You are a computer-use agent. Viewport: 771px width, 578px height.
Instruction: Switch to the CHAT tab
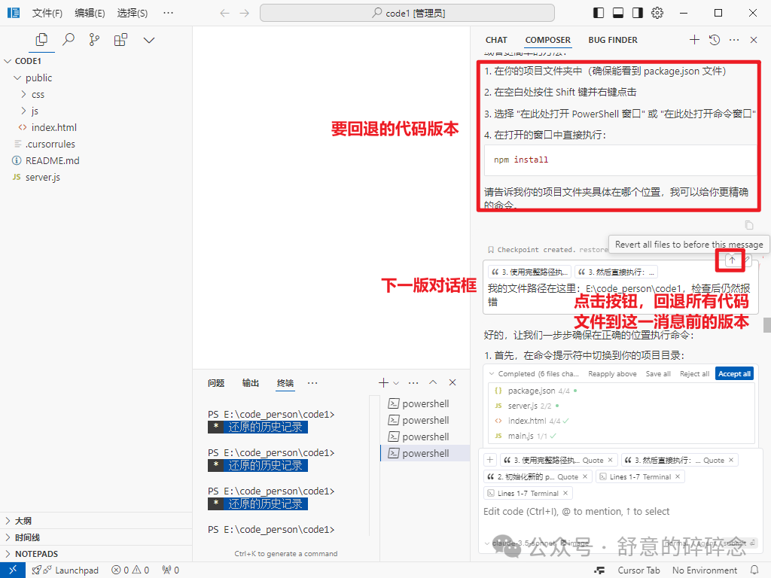pyautogui.click(x=496, y=41)
